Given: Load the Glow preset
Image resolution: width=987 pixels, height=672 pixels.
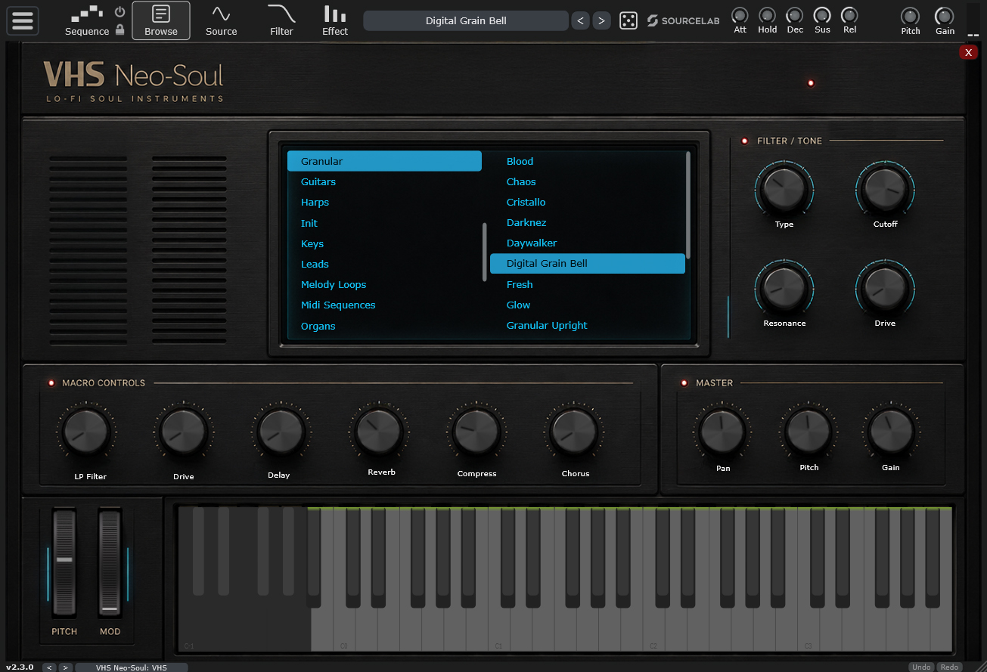Looking at the screenshot, I should [588, 305].
